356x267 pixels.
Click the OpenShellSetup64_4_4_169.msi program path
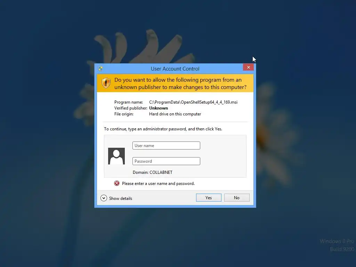(x=193, y=102)
